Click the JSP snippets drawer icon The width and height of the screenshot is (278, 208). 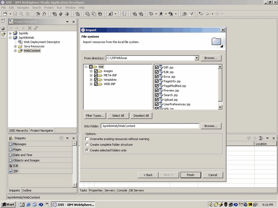[x=11, y=171]
